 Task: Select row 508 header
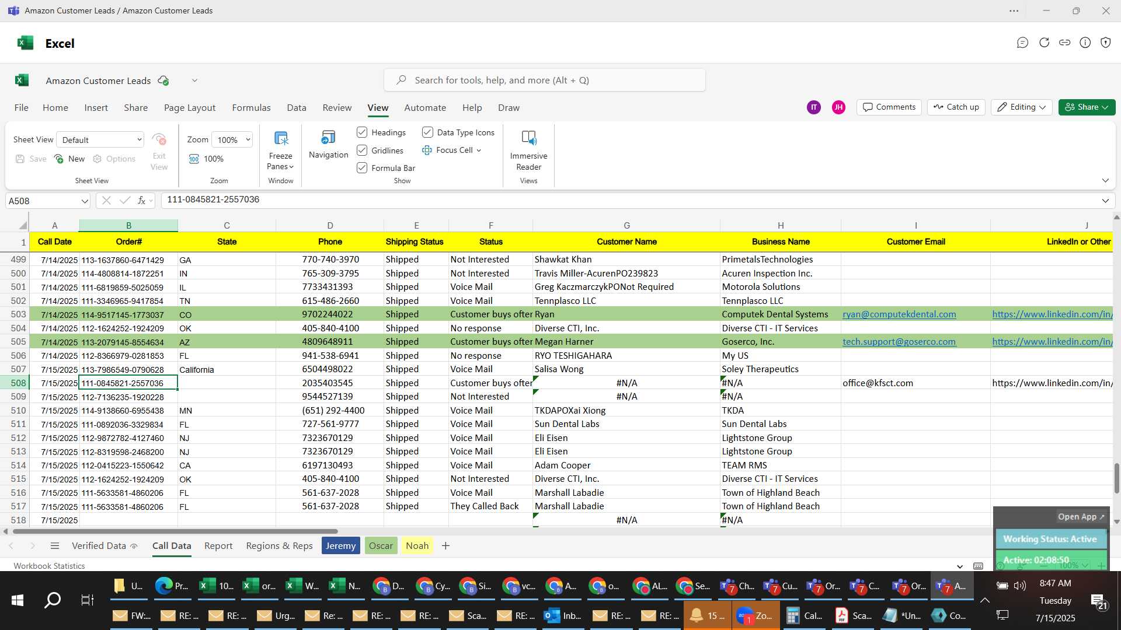pos(15,383)
